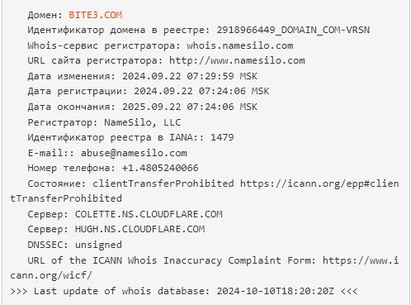Click the registration date 2024.09.22 07:24:06

click(x=190, y=91)
